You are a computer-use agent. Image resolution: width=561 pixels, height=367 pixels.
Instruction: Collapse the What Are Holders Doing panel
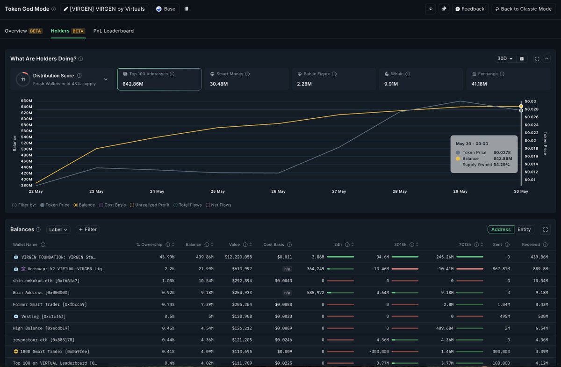pos(547,59)
